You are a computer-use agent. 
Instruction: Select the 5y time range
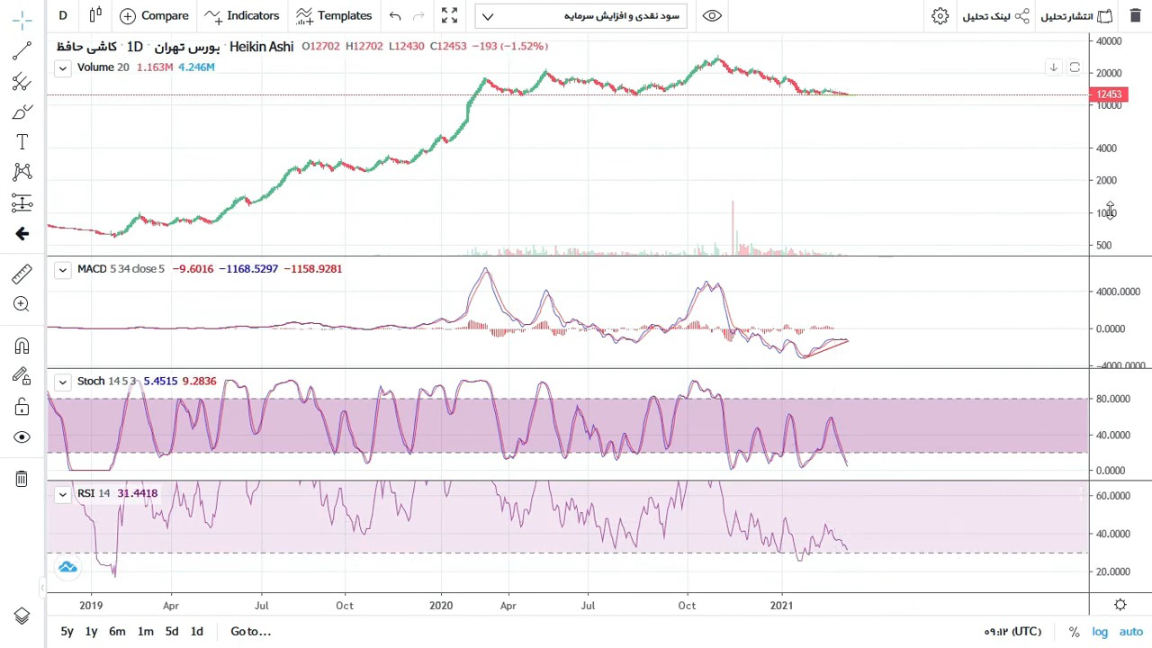(x=67, y=632)
